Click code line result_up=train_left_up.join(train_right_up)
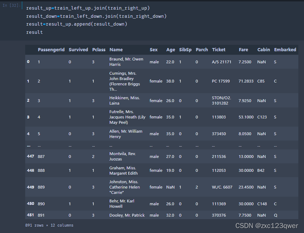The height and width of the screenshot is (233, 304). pyautogui.click(x=88, y=8)
